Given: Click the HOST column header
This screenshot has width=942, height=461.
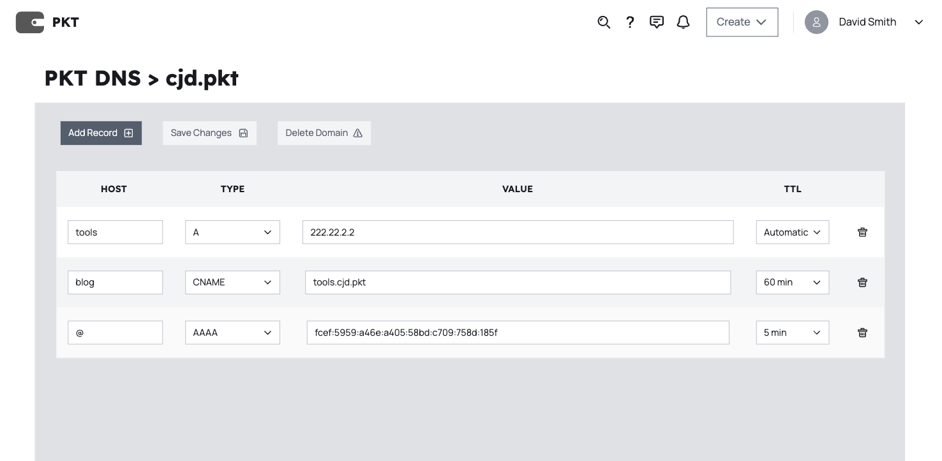Looking at the screenshot, I should 114,189.
